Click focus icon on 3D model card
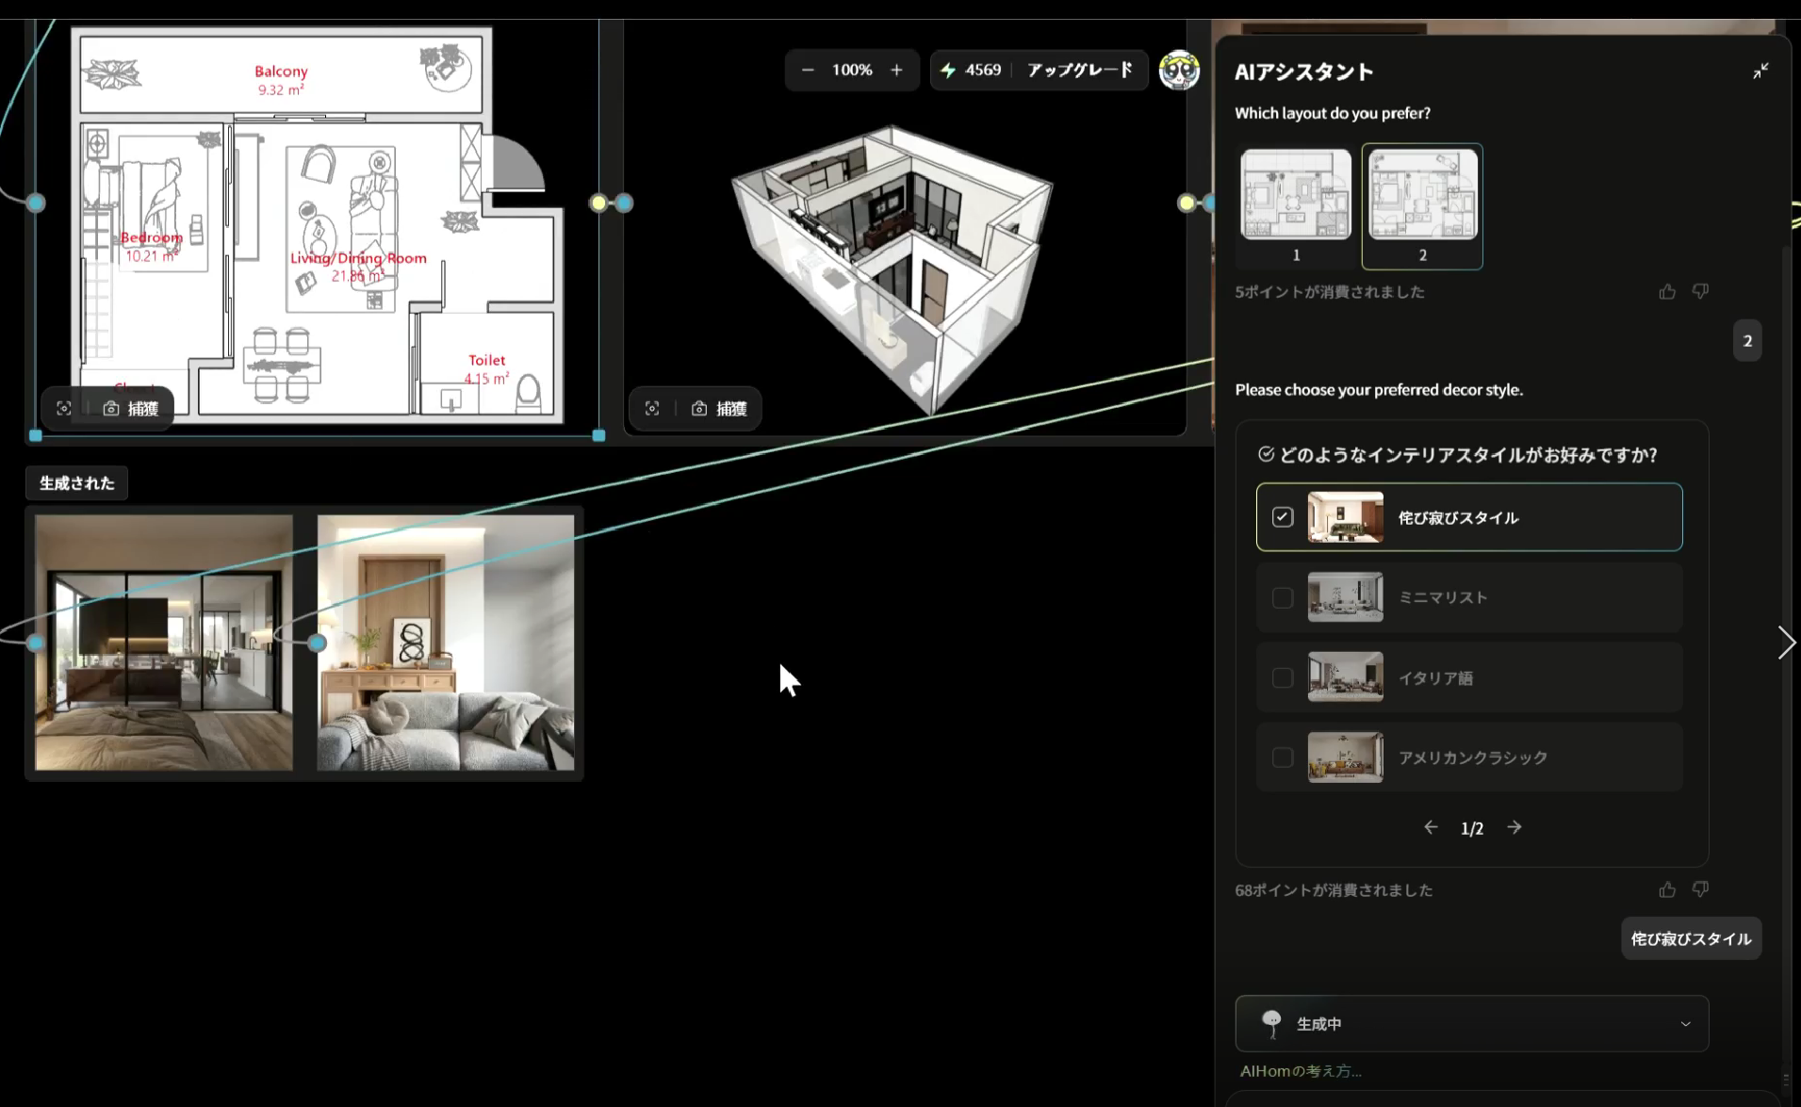The image size is (1801, 1107). tap(652, 408)
